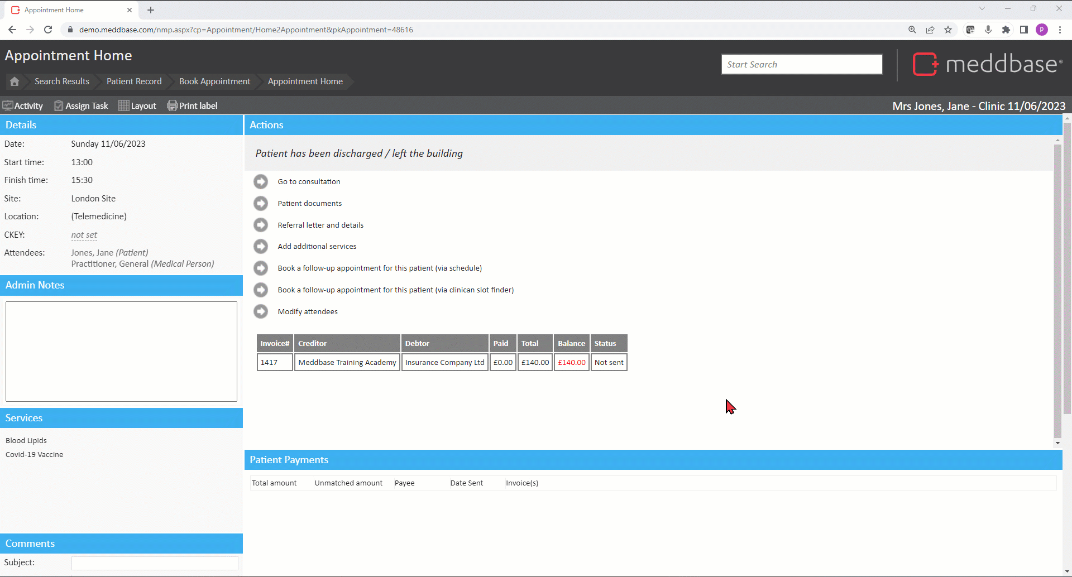Viewport: 1072px width, 577px height.
Task: Open Chrome's tab search dropdown chevron
Action: 982,8
